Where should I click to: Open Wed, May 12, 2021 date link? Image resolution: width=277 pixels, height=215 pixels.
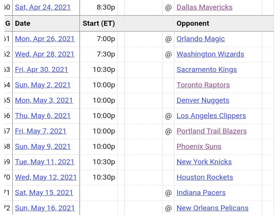click(x=46, y=177)
